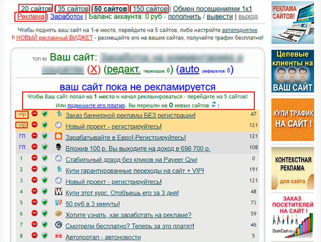Image resolution: width=321 pixels, height=242 pixels.
Task: Open the '35 сайтов' tab
Action: (73, 9)
